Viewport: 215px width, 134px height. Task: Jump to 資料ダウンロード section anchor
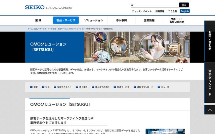click(145, 87)
